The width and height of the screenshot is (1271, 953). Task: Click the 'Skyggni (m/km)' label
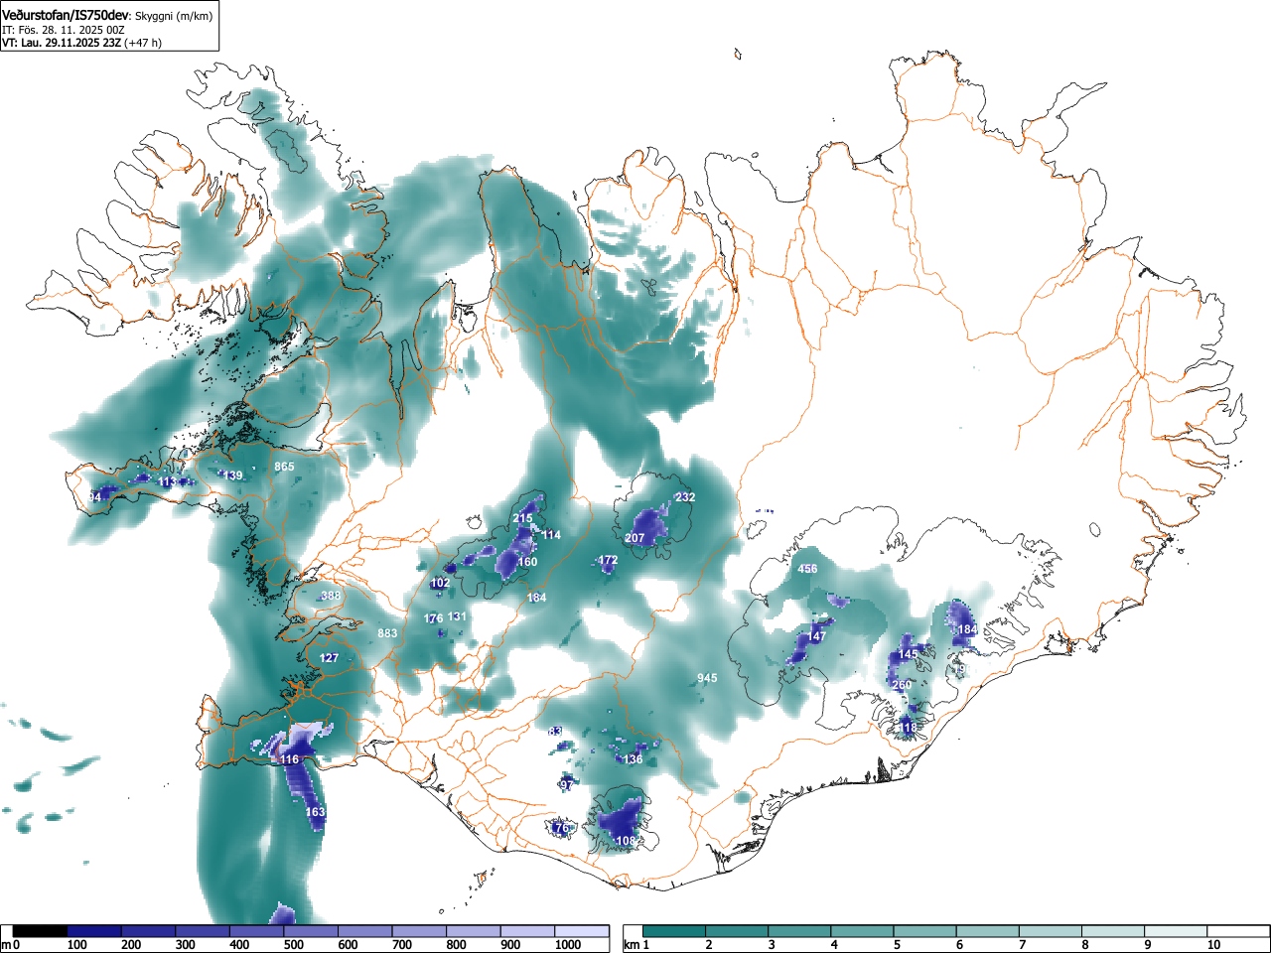click(174, 16)
